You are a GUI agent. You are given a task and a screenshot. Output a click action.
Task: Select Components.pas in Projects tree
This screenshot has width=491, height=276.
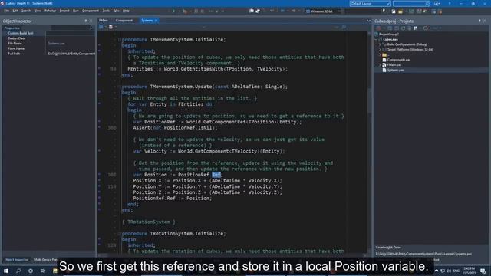(x=399, y=60)
